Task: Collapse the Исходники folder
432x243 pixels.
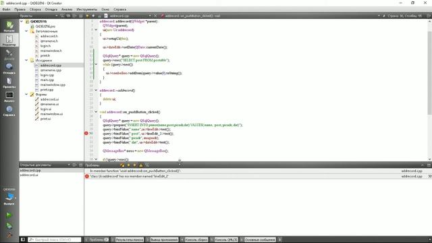Action: [x=26, y=60]
